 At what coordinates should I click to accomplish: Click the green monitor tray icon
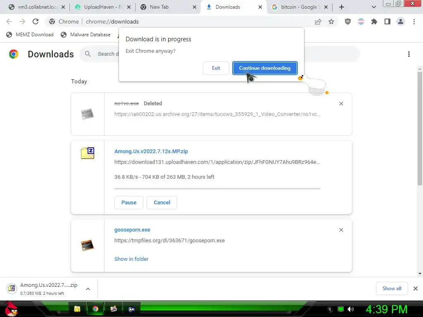tap(341, 309)
